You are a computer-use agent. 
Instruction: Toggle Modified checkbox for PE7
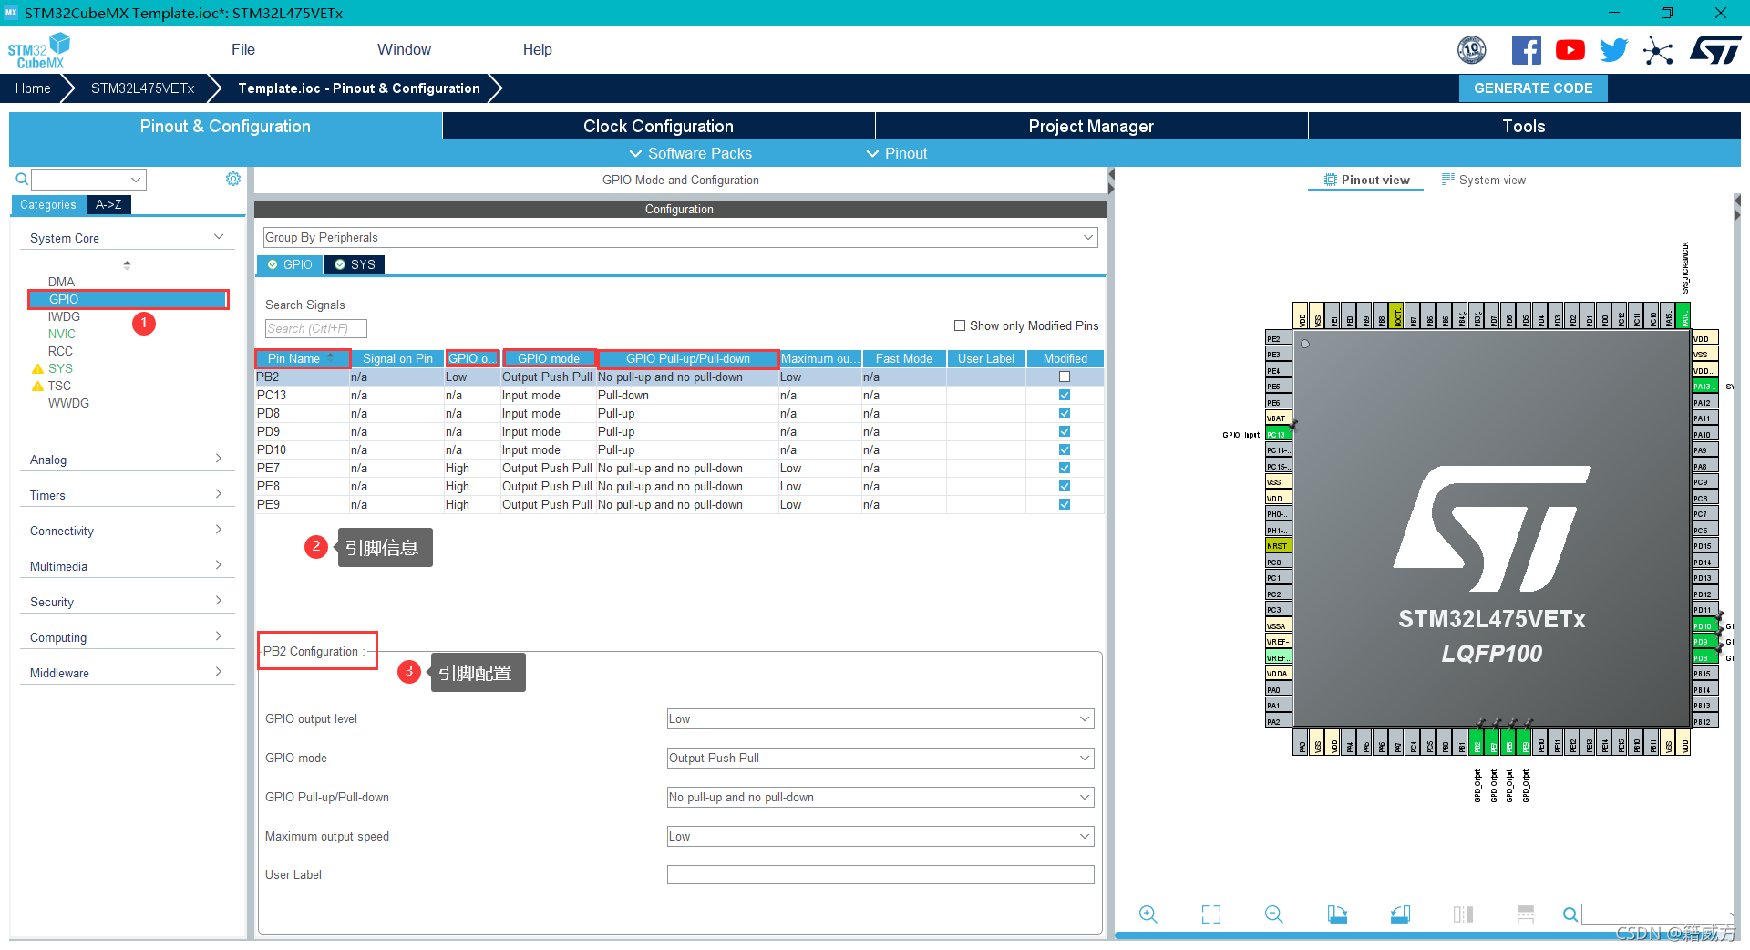pyautogui.click(x=1065, y=468)
